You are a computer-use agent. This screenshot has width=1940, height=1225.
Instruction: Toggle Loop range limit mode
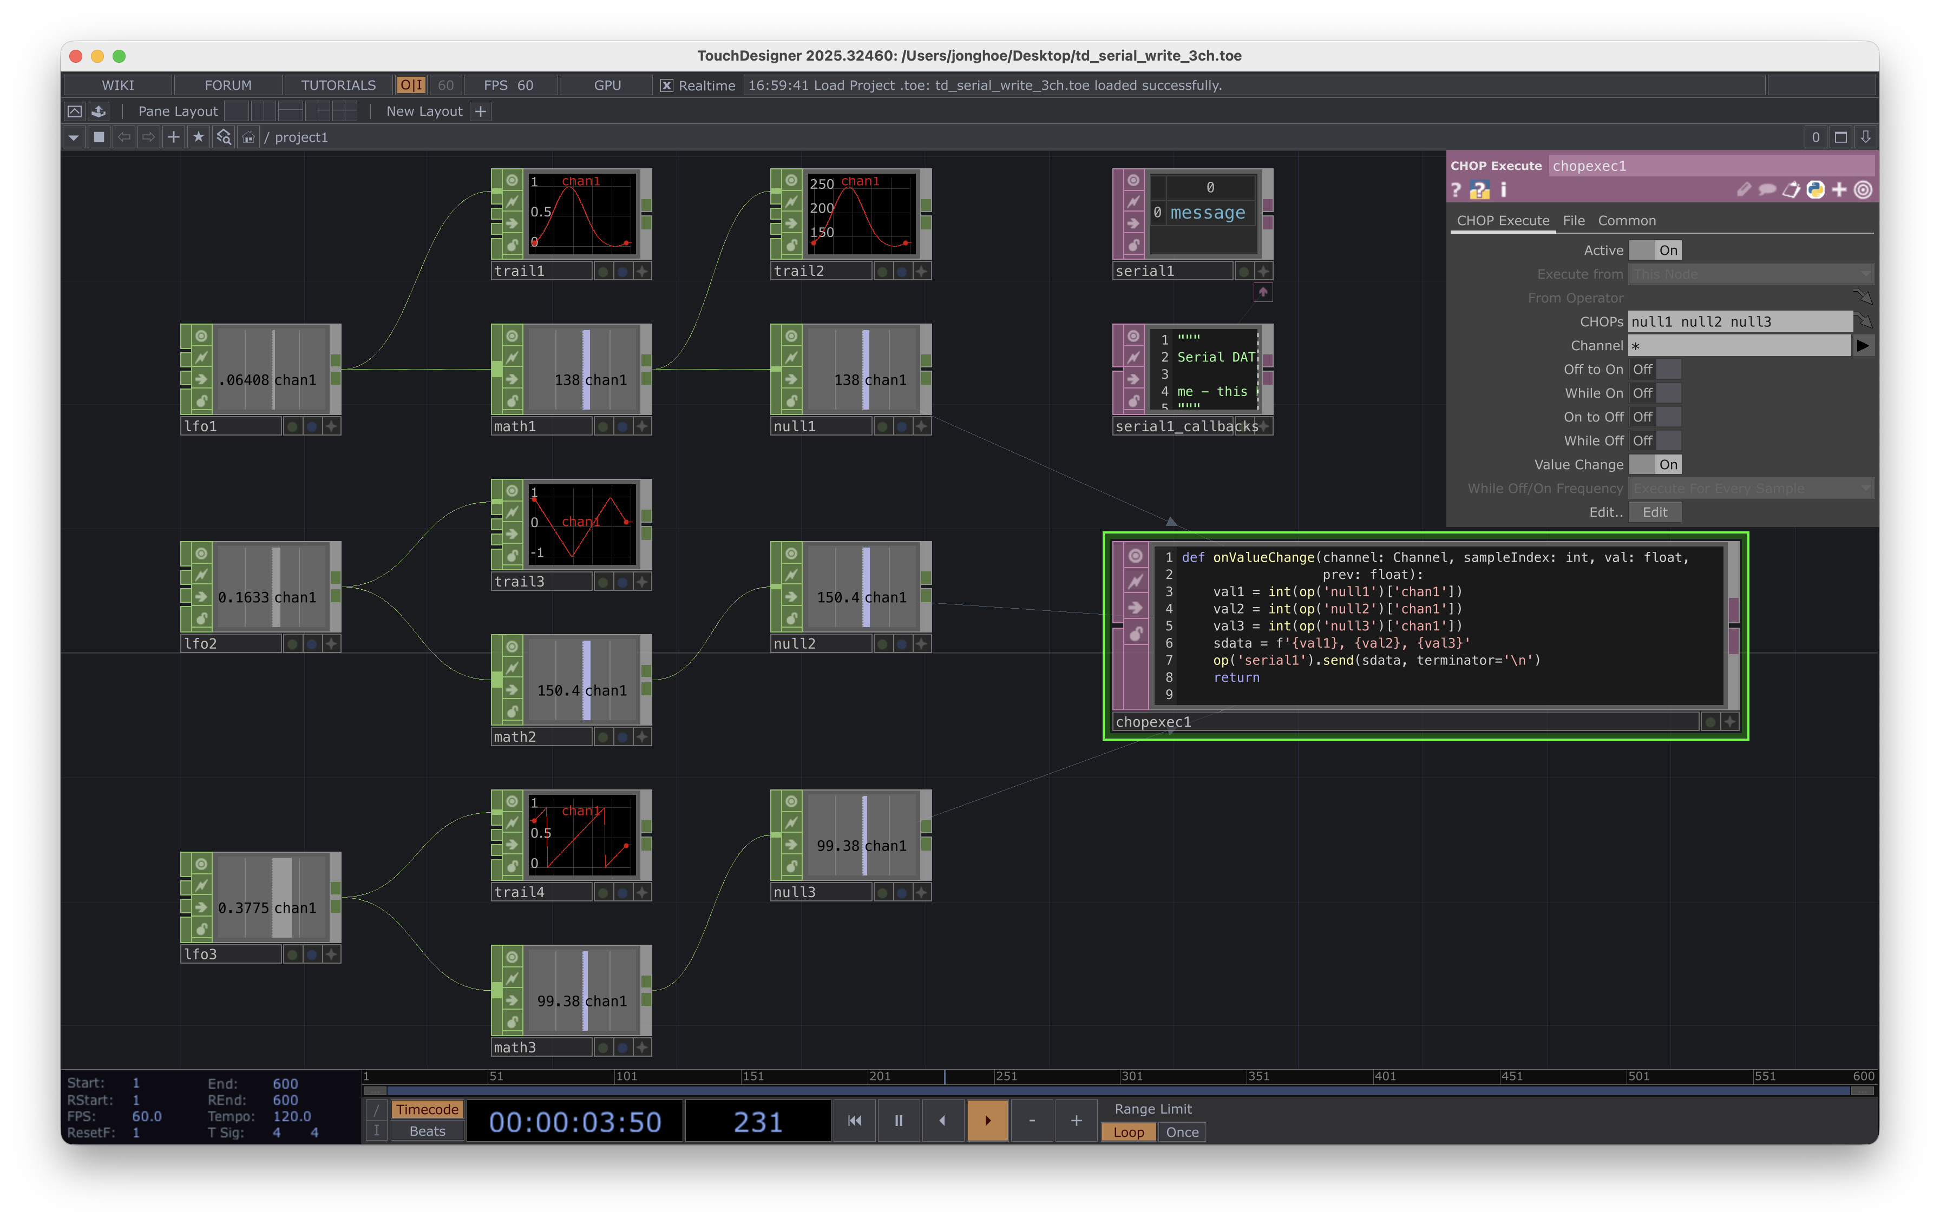tap(1128, 1132)
